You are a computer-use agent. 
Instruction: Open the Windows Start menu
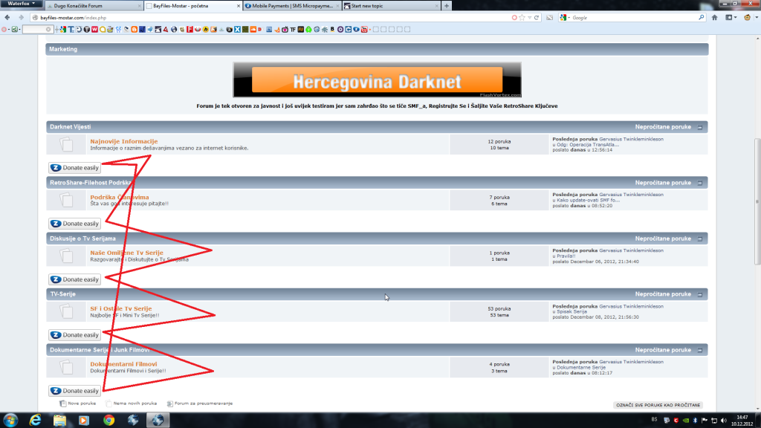[x=10, y=421]
